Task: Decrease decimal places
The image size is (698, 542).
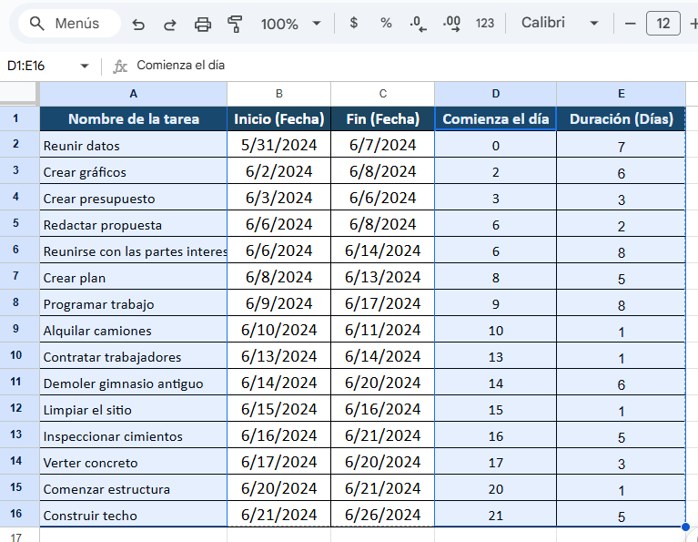Action: (418, 24)
